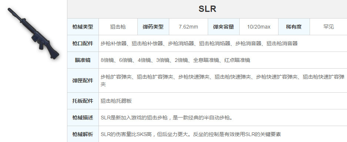Select the 枪械类型 header cell
The height and width of the screenshot is (142, 347).
[x=83, y=27]
